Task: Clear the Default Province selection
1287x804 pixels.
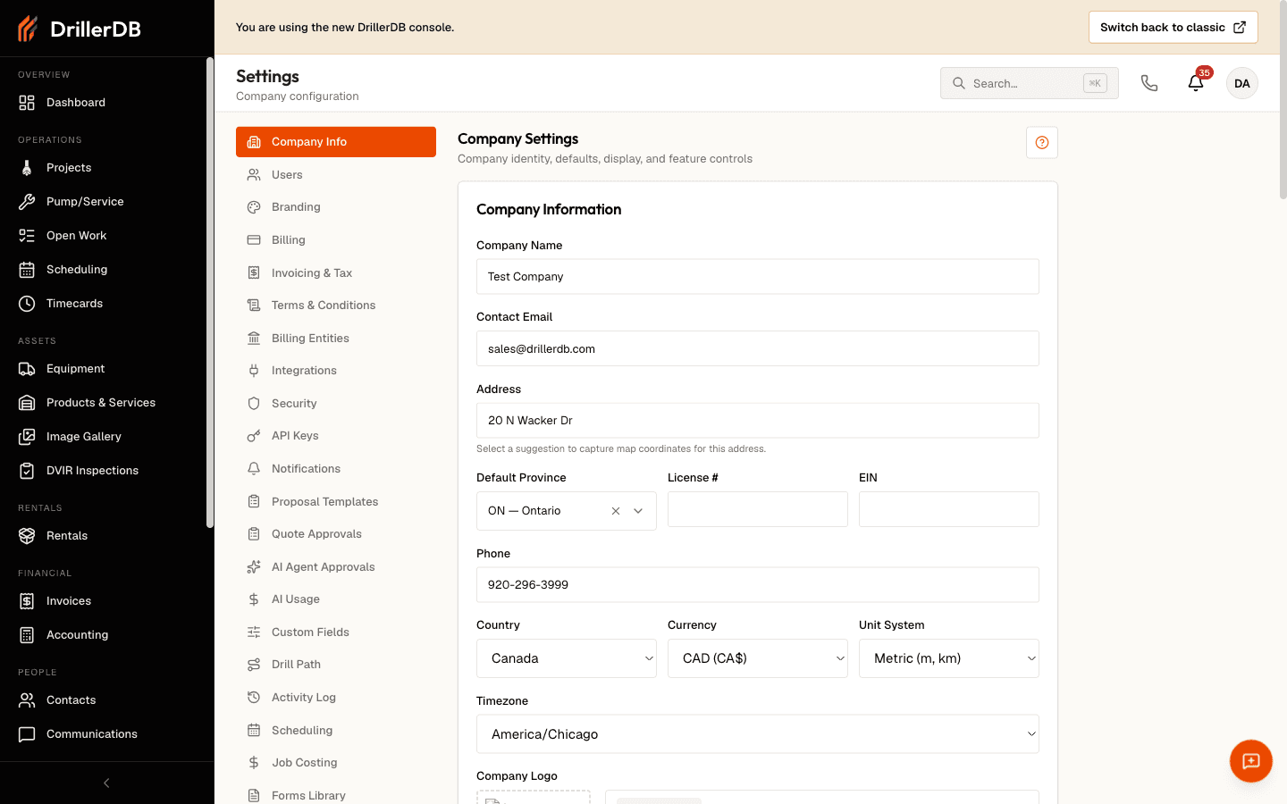Action: click(616, 511)
